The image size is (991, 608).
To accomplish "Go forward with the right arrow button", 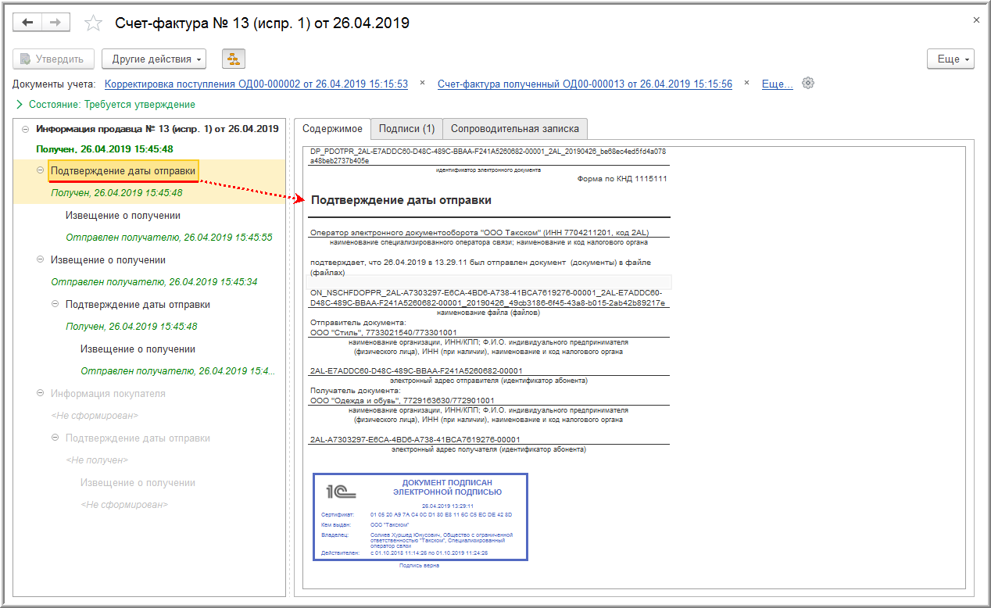I will click(55, 23).
